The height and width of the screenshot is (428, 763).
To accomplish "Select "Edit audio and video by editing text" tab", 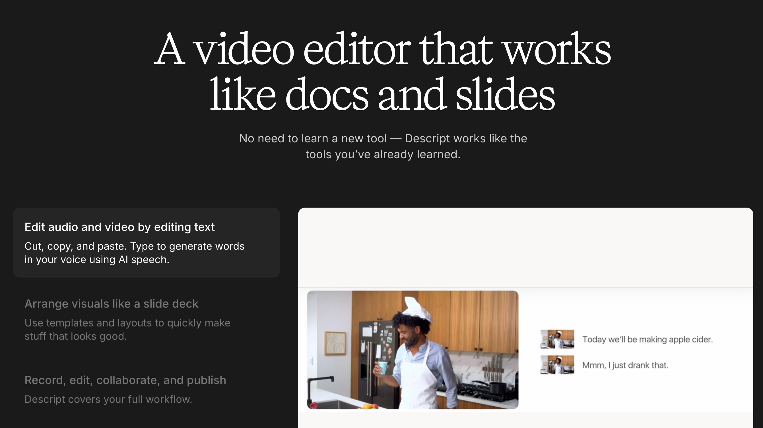I will pyautogui.click(x=146, y=242).
